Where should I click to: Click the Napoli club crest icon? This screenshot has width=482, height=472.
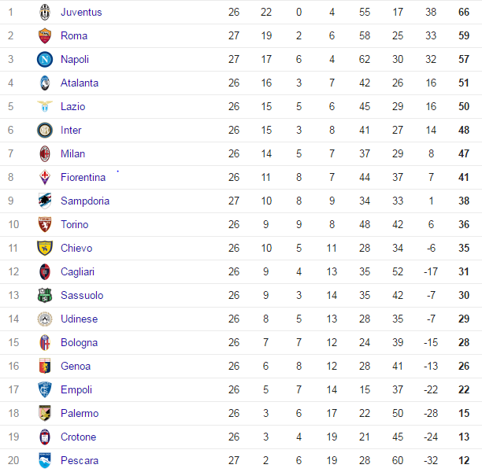pyautogui.click(x=44, y=59)
